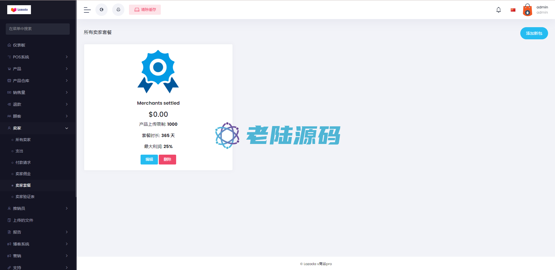Expand the 销售量 sales menu
Image resolution: width=555 pixels, height=270 pixels.
click(38, 93)
